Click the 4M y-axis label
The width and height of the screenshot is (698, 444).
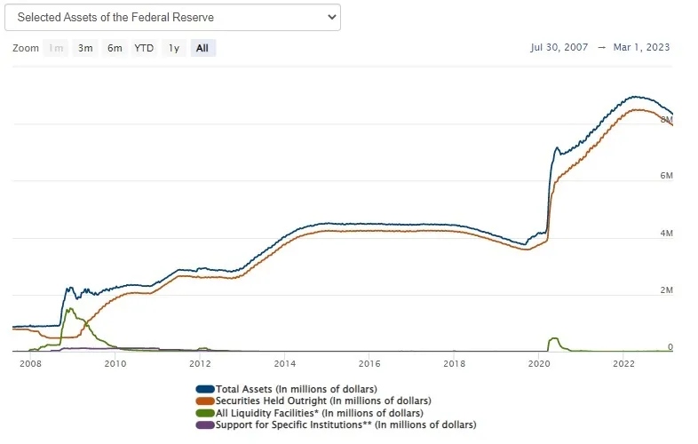click(x=666, y=234)
